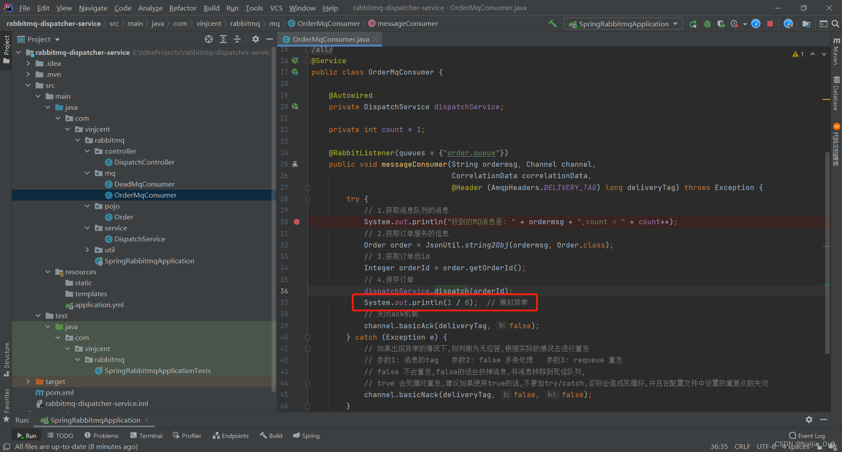The image size is (842, 452).
Task: Open the Event Log
Action: tap(807, 435)
